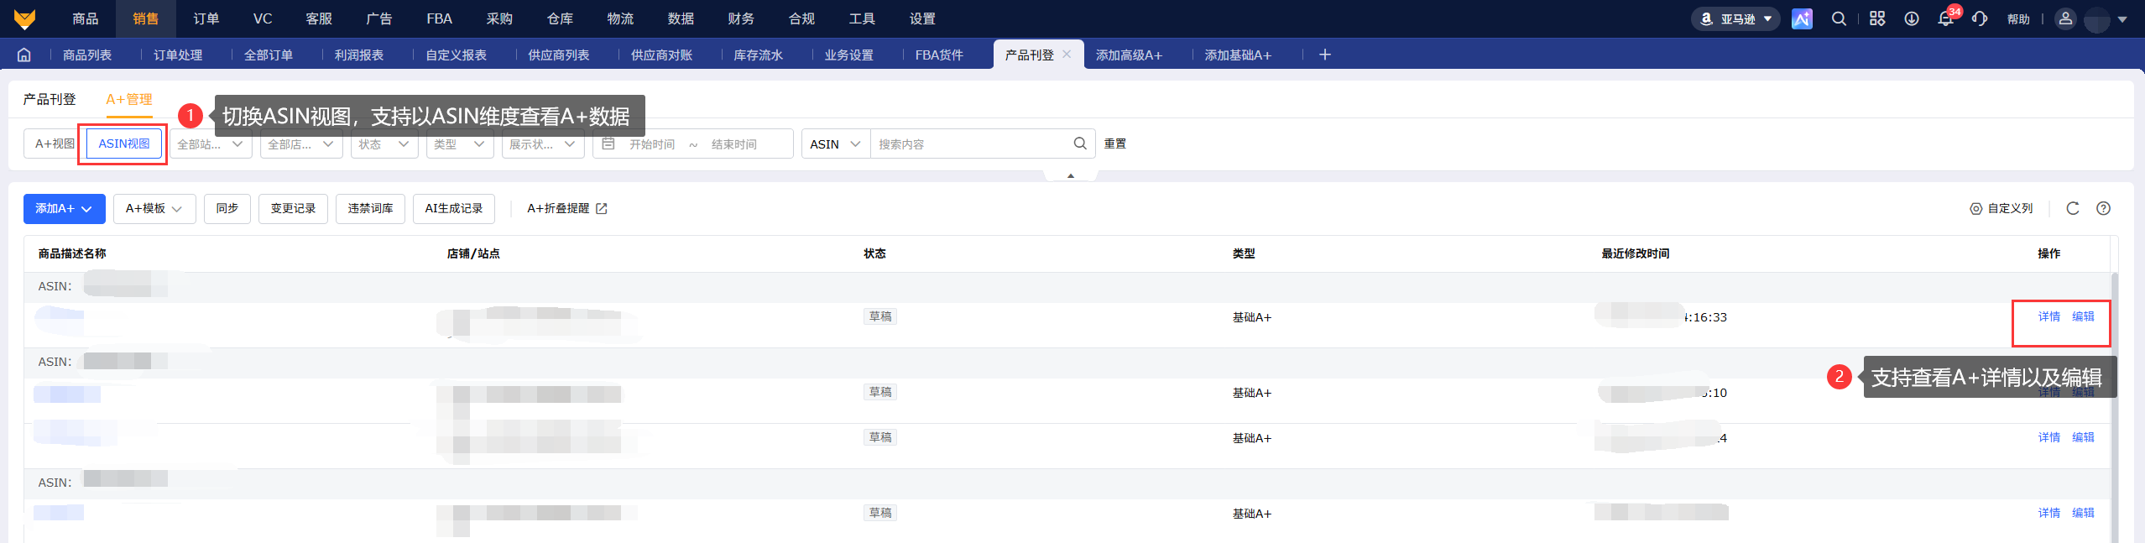Image resolution: width=2145 pixels, height=543 pixels.
Task: Open the 财务 main menu
Action: point(742,18)
